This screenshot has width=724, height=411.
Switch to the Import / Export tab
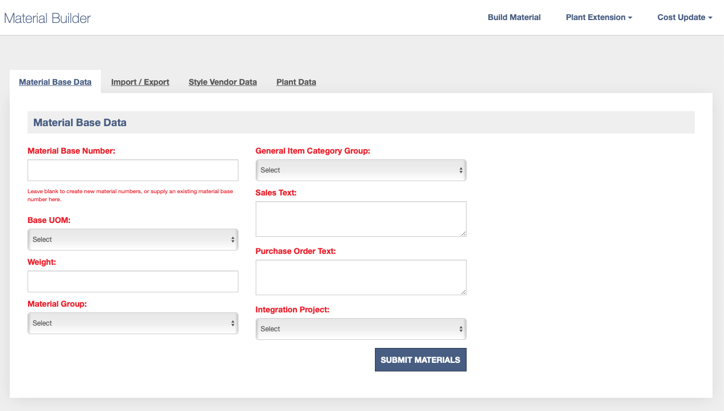pos(140,82)
